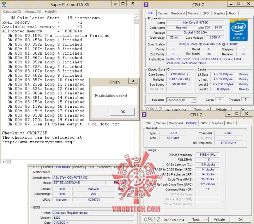Click the CPU-Z logo icon in top window
The width and height of the screenshot is (254, 224).
[146, 5]
